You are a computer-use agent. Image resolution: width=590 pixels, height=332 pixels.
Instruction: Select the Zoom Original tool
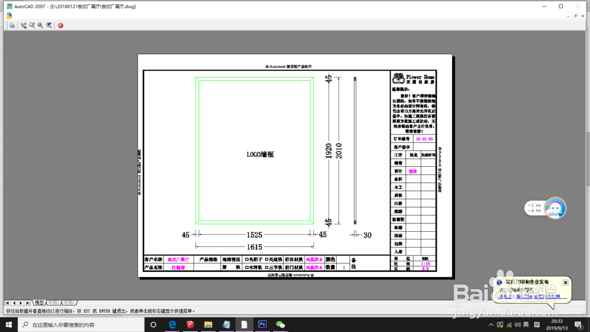pos(49,25)
